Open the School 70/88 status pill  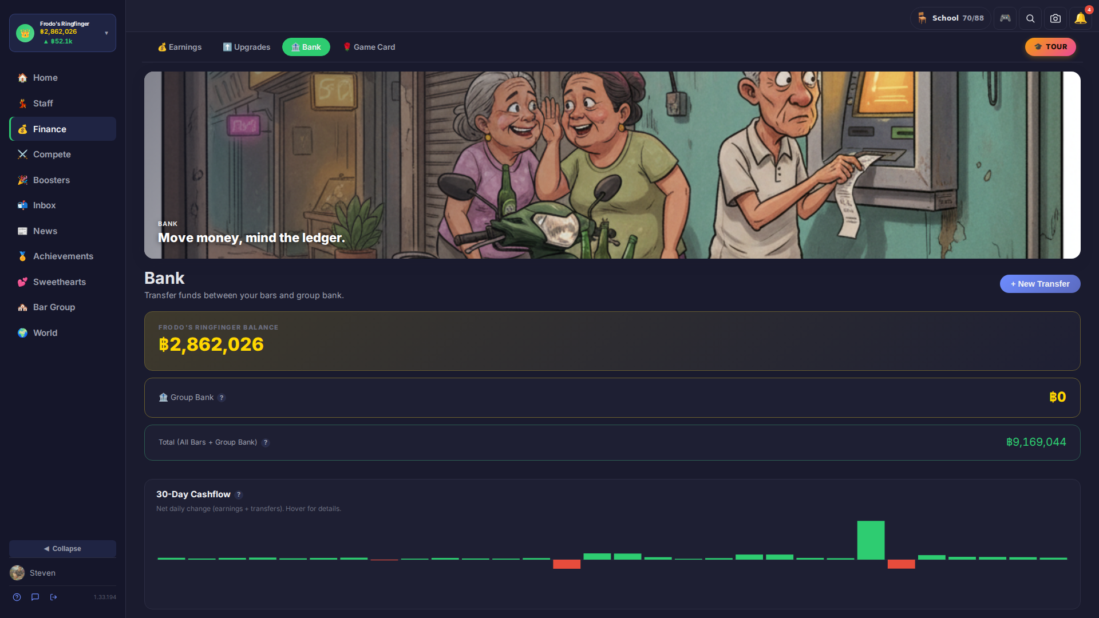(950, 18)
